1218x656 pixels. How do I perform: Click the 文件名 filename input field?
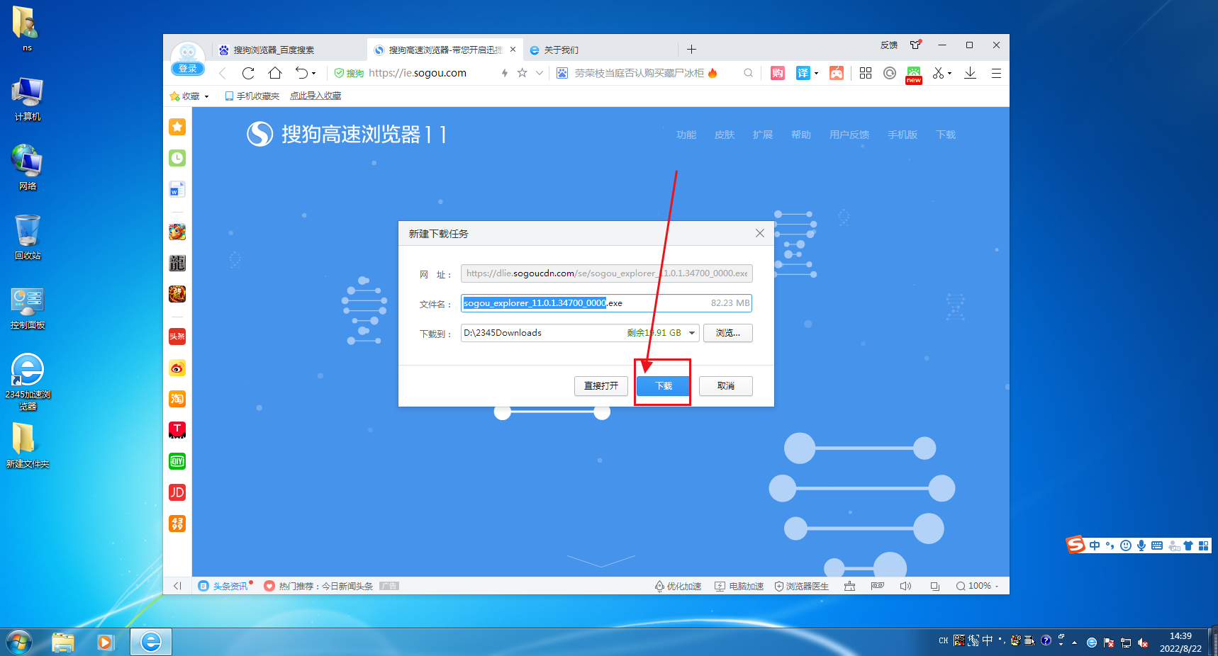[606, 303]
